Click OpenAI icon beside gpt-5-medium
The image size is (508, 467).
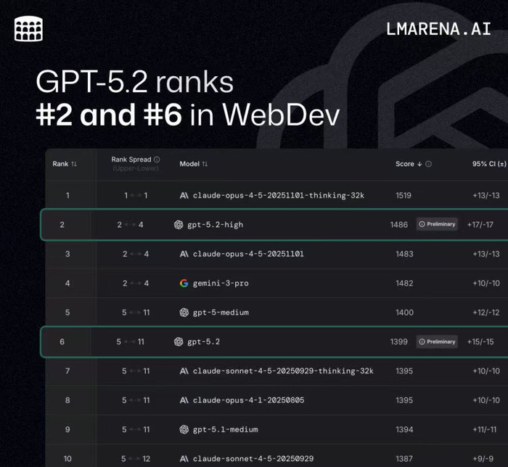[184, 313]
